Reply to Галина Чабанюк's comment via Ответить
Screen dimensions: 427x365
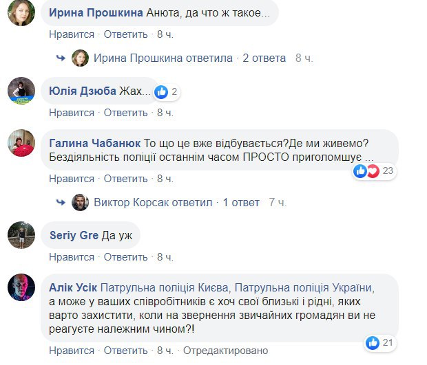(126, 179)
